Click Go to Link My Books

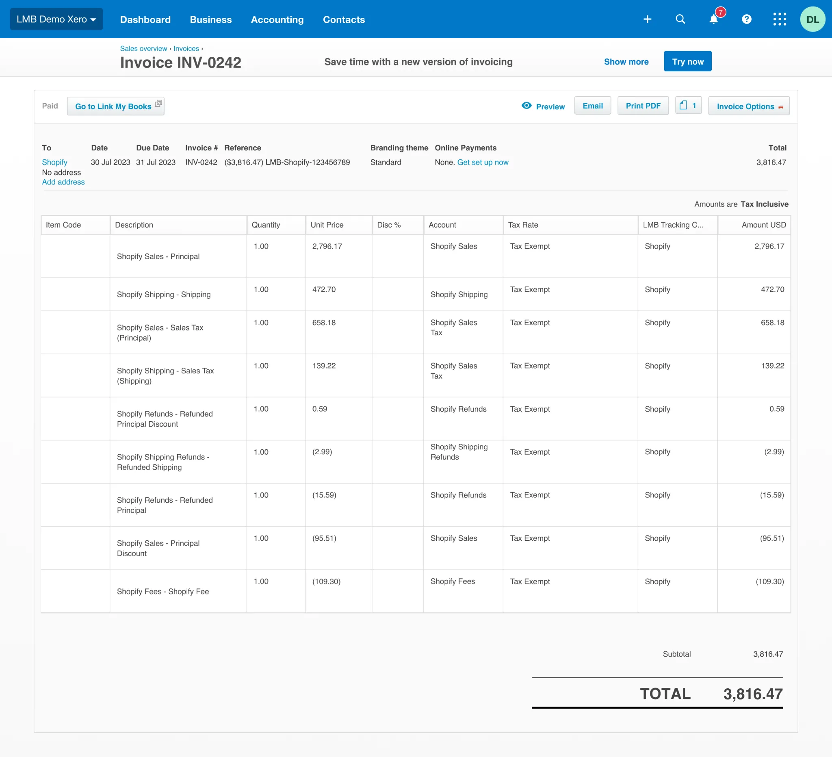click(115, 106)
